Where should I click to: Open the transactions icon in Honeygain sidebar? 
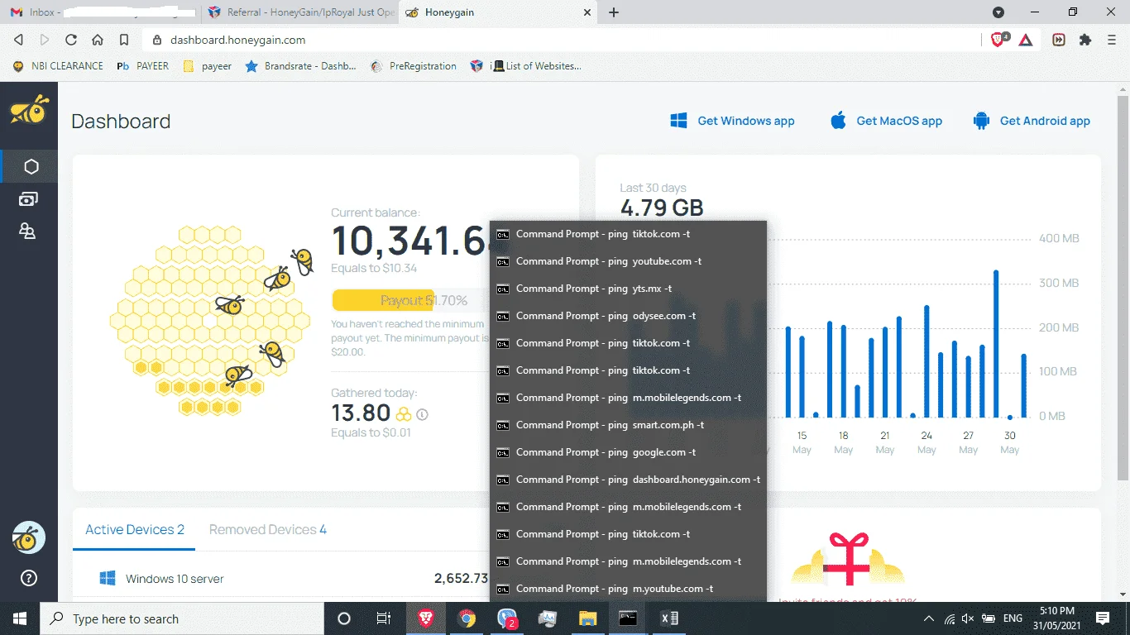[28, 199]
